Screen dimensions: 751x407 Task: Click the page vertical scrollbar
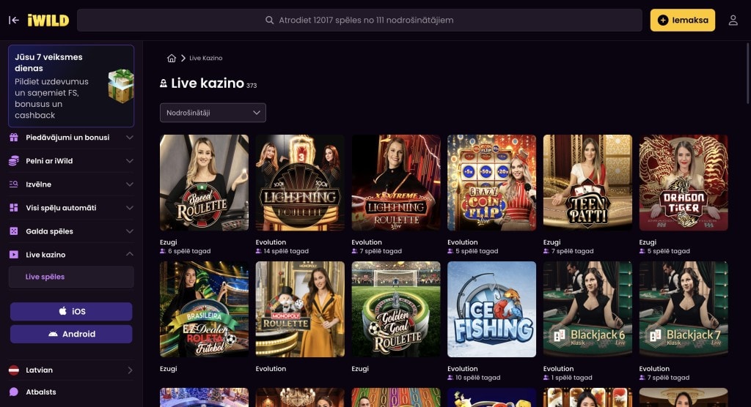pos(748,72)
